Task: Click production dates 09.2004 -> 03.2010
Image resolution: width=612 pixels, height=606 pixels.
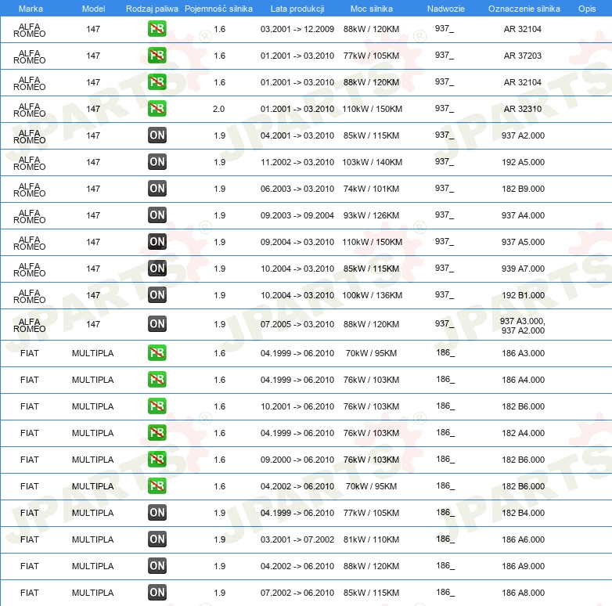Action: pos(297,242)
